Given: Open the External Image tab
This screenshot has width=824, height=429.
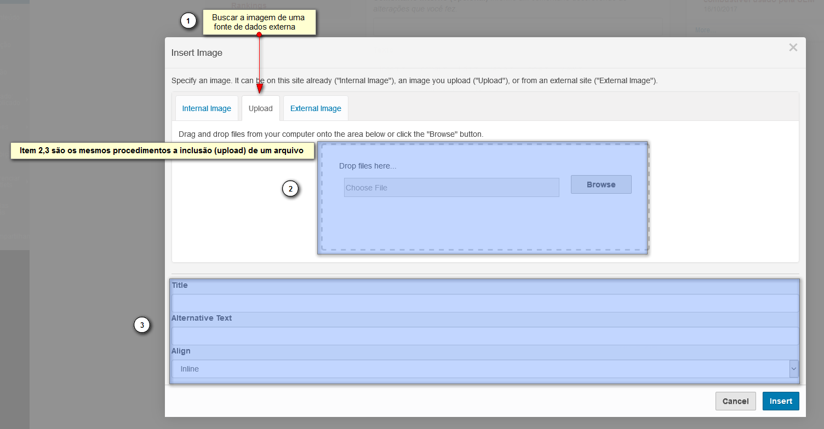Looking at the screenshot, I should (x=316, y=108).
